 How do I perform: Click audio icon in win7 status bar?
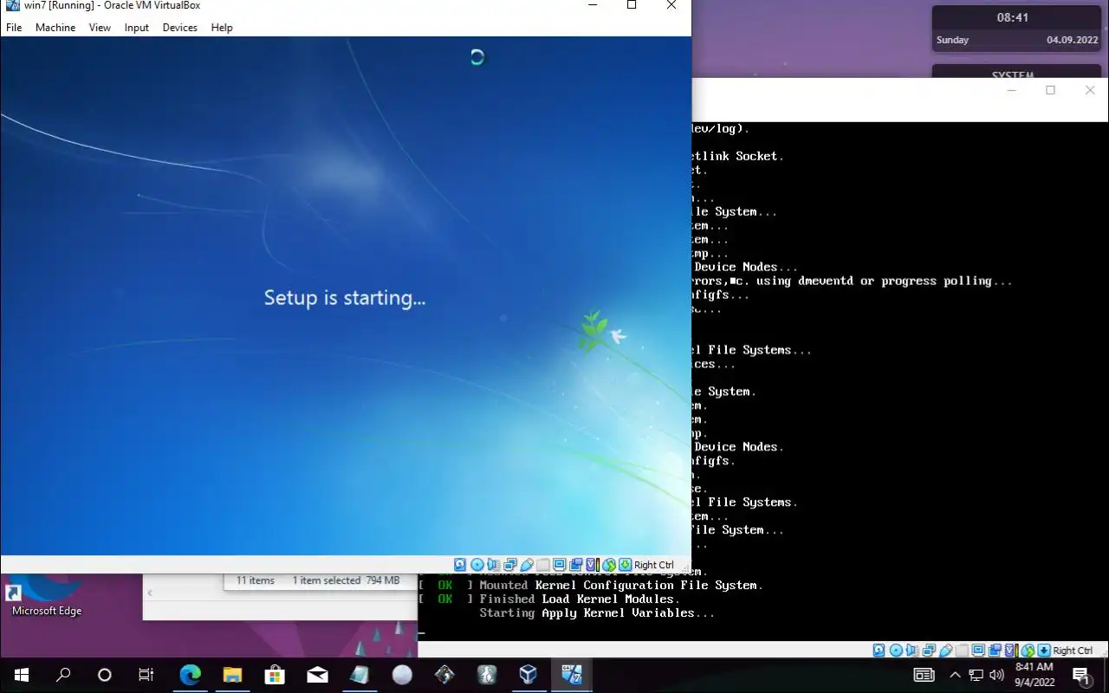(493, 565)
